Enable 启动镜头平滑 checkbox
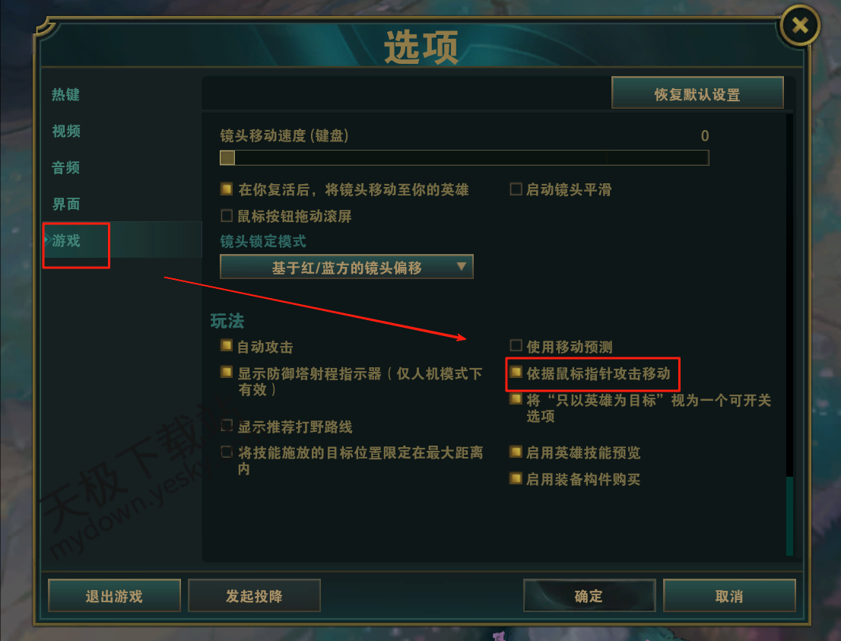 (516, 189)
